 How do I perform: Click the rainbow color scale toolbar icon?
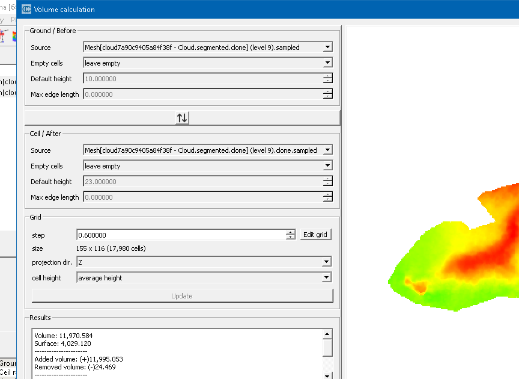click(x=14, y=36)
